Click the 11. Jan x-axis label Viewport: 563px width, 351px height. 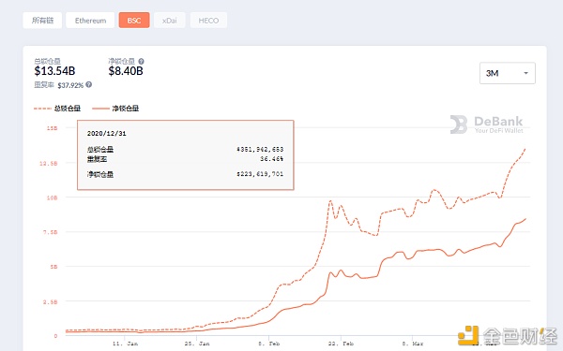[125, 344]
